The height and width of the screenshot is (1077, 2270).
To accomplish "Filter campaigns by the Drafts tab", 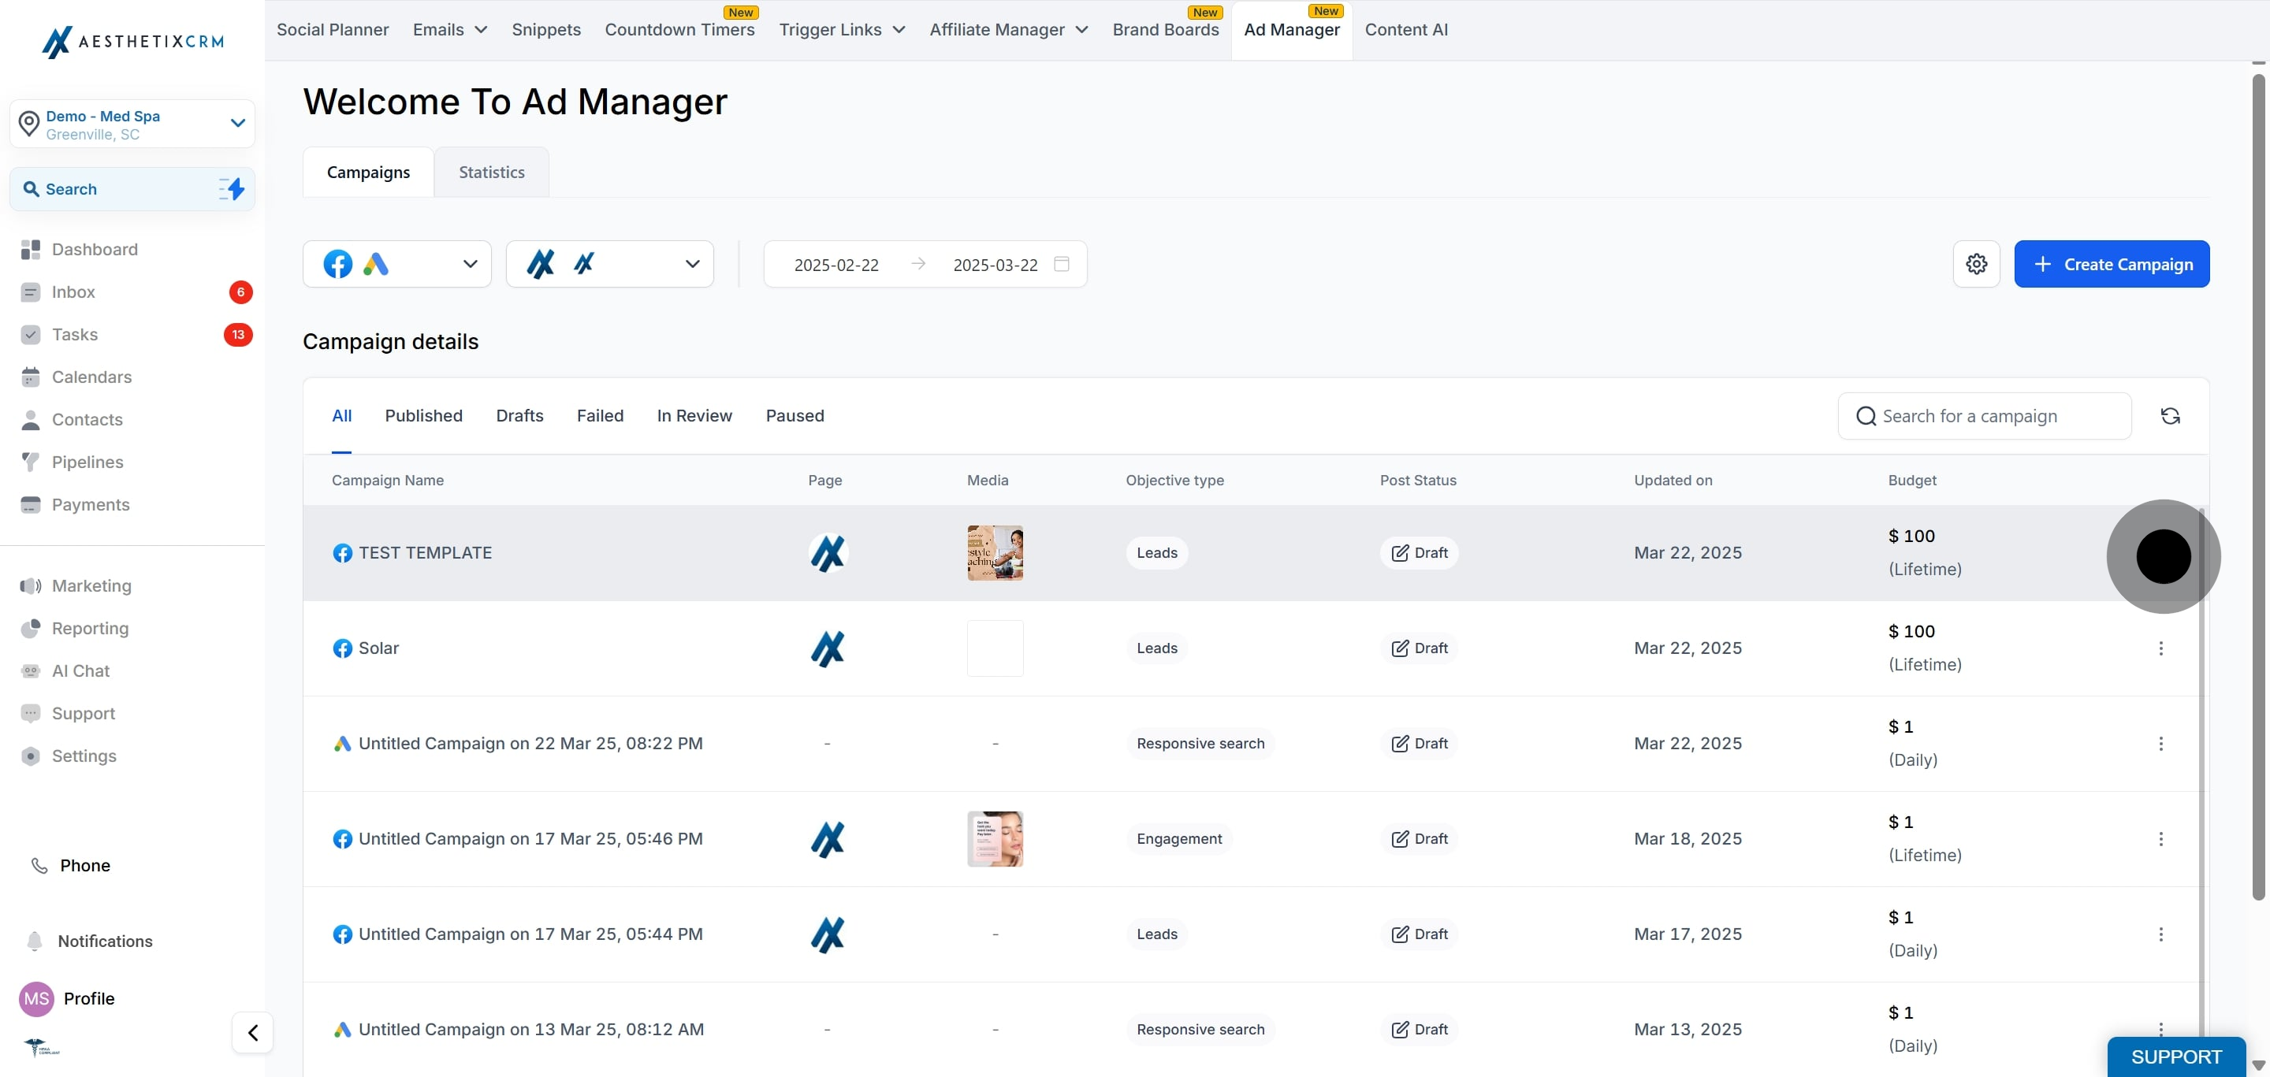I will point(520,416).
